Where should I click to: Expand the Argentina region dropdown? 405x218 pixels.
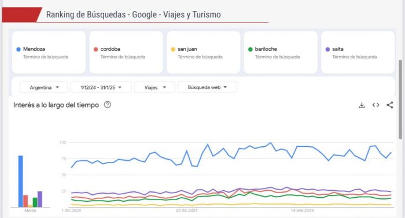pos(43,87)
